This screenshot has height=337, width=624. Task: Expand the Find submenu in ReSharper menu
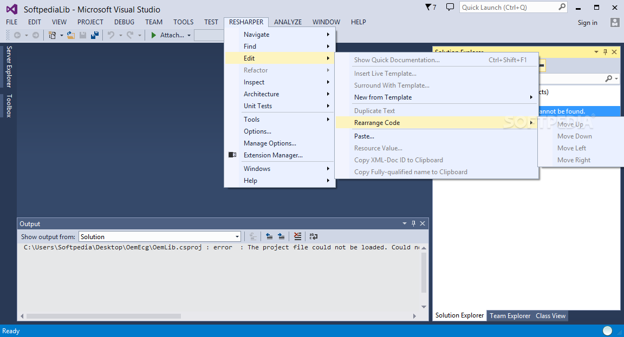[279, 47]
